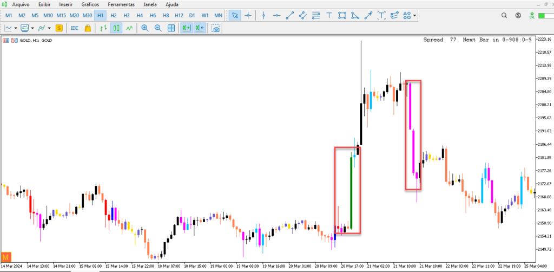Click the zoom in magnifier icon

(x=145, y=28)
